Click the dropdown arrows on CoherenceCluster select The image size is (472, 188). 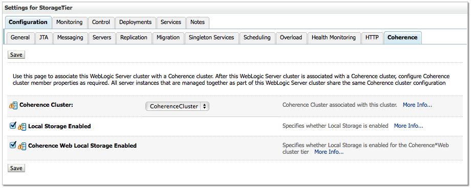204,106
